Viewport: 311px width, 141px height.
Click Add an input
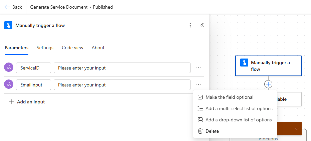pos(27,102)
